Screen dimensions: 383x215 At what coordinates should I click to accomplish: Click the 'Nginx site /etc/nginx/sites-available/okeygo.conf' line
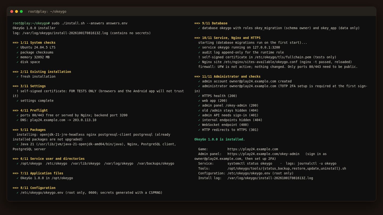click(x=275, y=62)
